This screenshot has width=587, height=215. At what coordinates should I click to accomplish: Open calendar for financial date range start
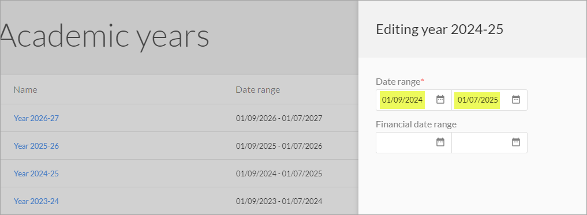(440, 142)
